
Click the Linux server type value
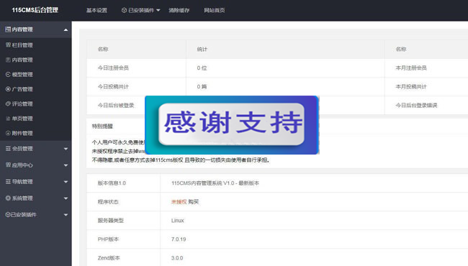click(x=178, y=221)
